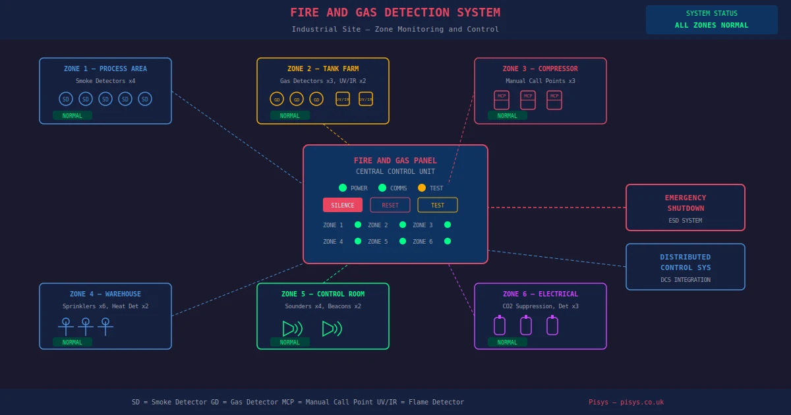
Task: Click the Industrial Site Zone Monitoring subtitle
Action: pyautogui.click(x=395, y=29)
